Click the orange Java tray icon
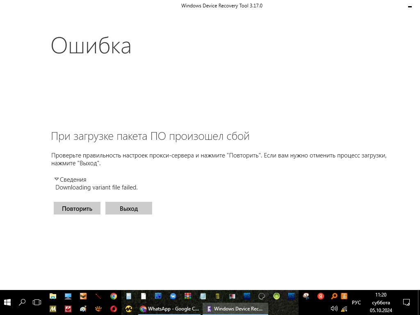Screen dimensions: 420x315 pyautogui.click(x=344, y=296)
